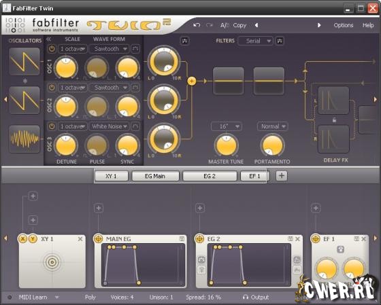
Task: Open the Help menu
Action: (368, 25)
